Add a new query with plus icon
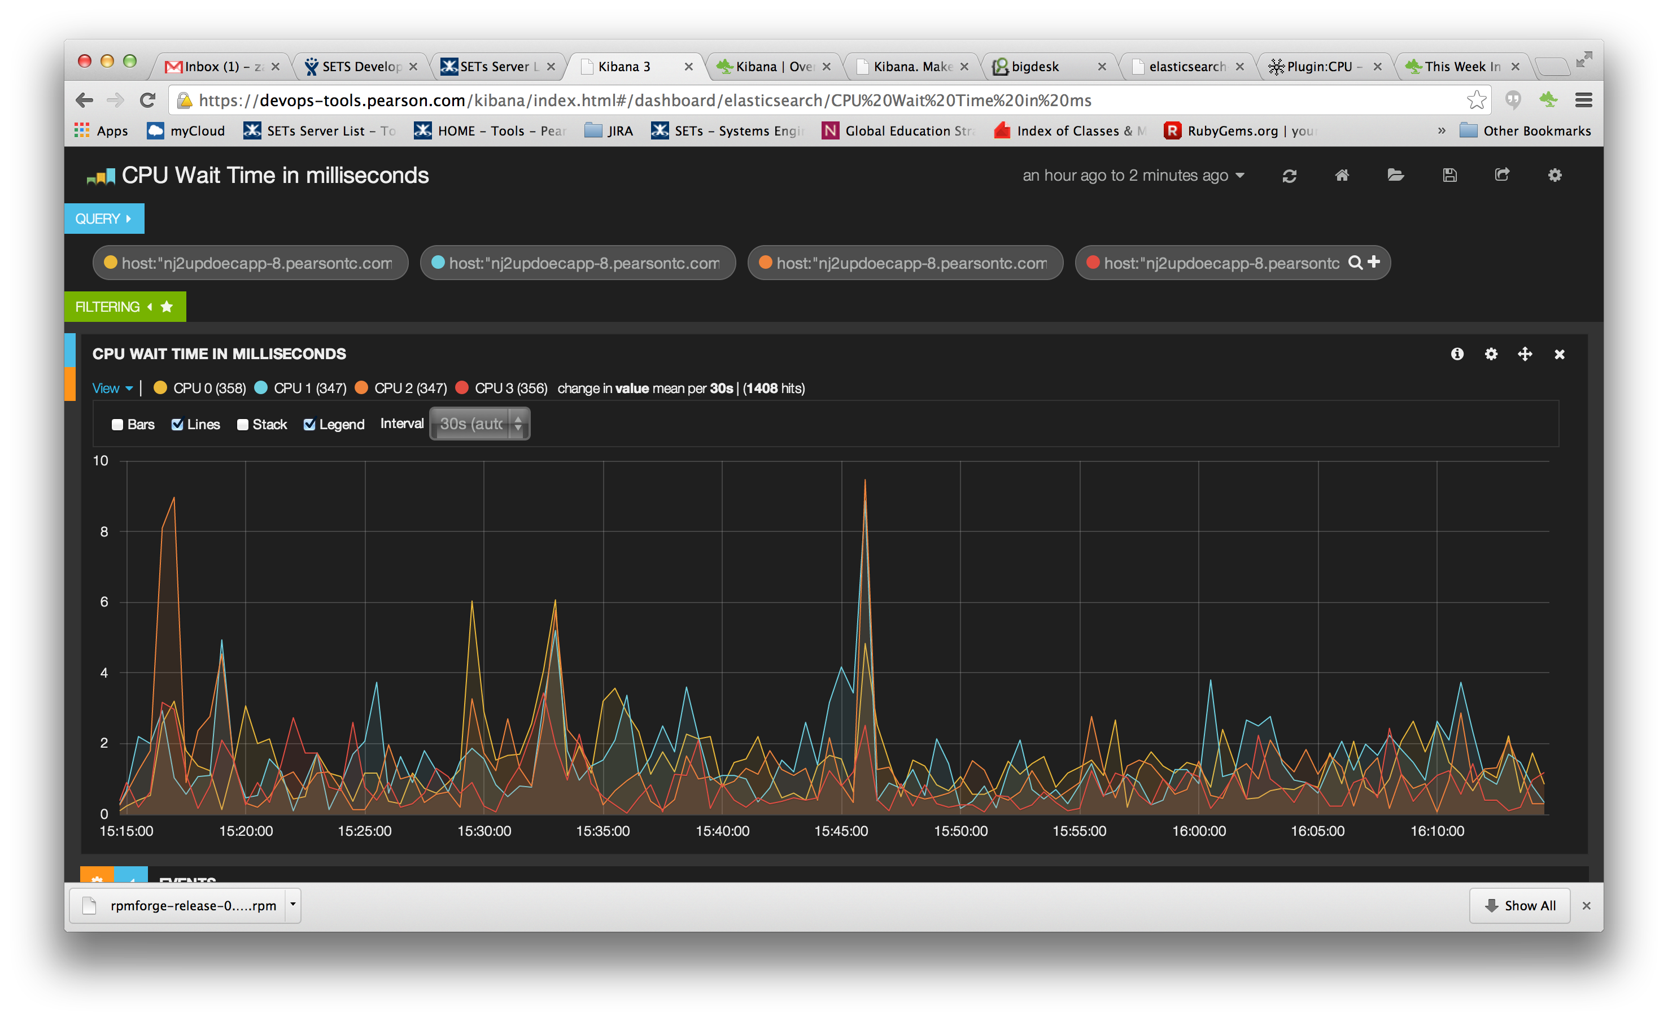This screenshot has height=1021, width=1668. pyautogui.click(x=1373, y=261)
